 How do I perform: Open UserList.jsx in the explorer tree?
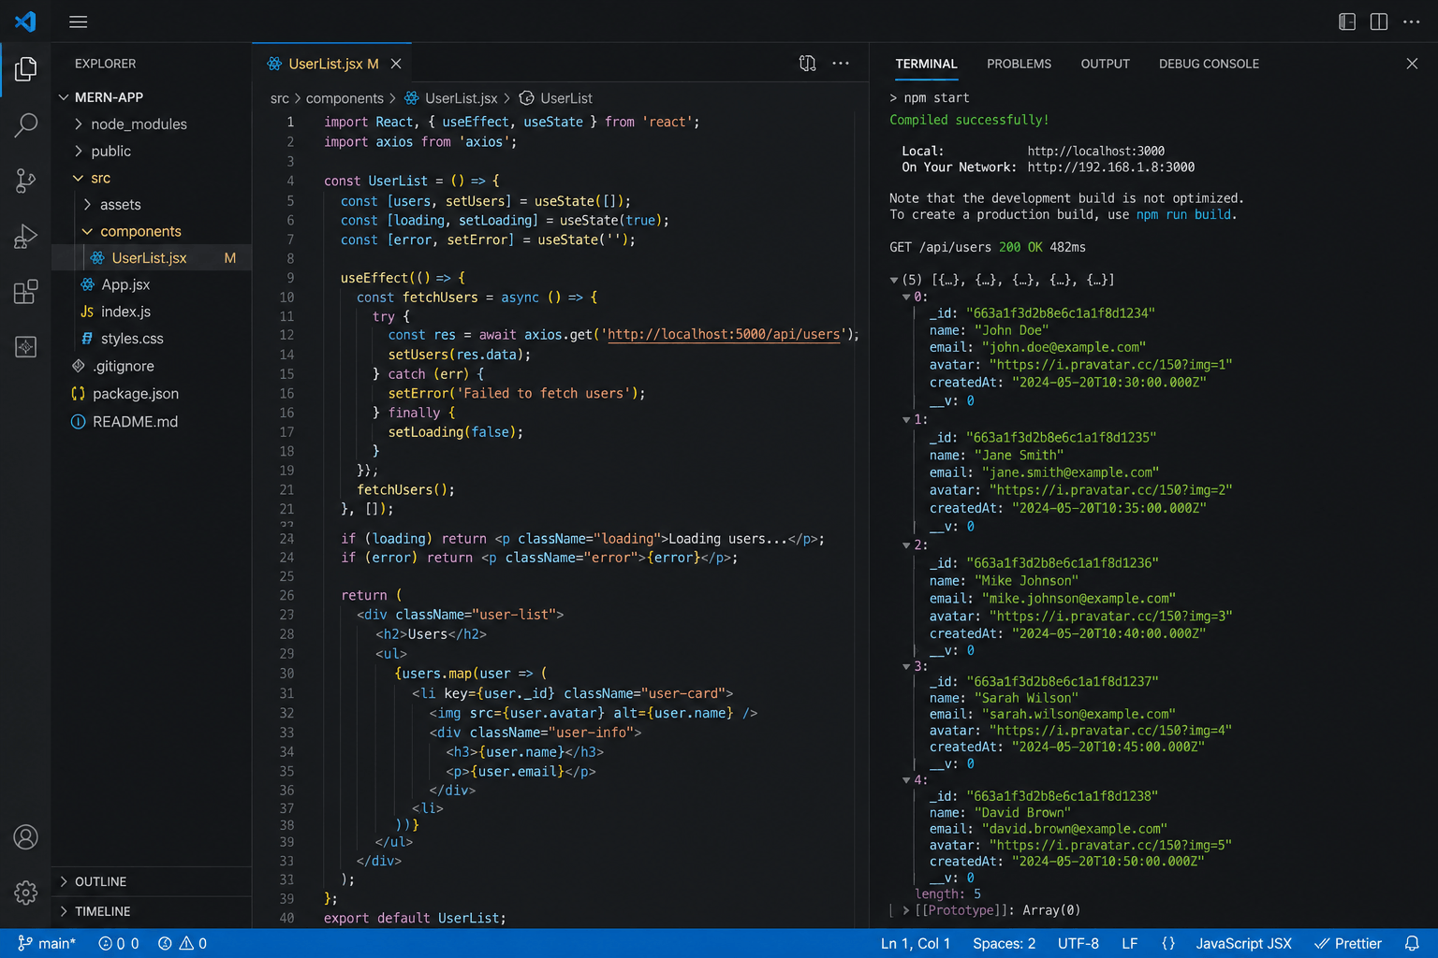point(152,258)
